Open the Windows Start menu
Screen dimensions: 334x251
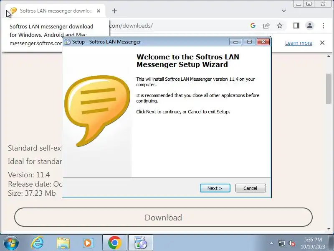click(11, 243)
